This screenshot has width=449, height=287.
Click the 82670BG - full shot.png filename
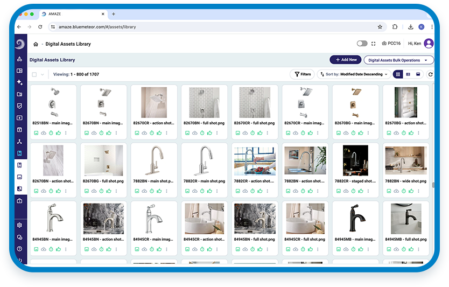click(103, 181)
